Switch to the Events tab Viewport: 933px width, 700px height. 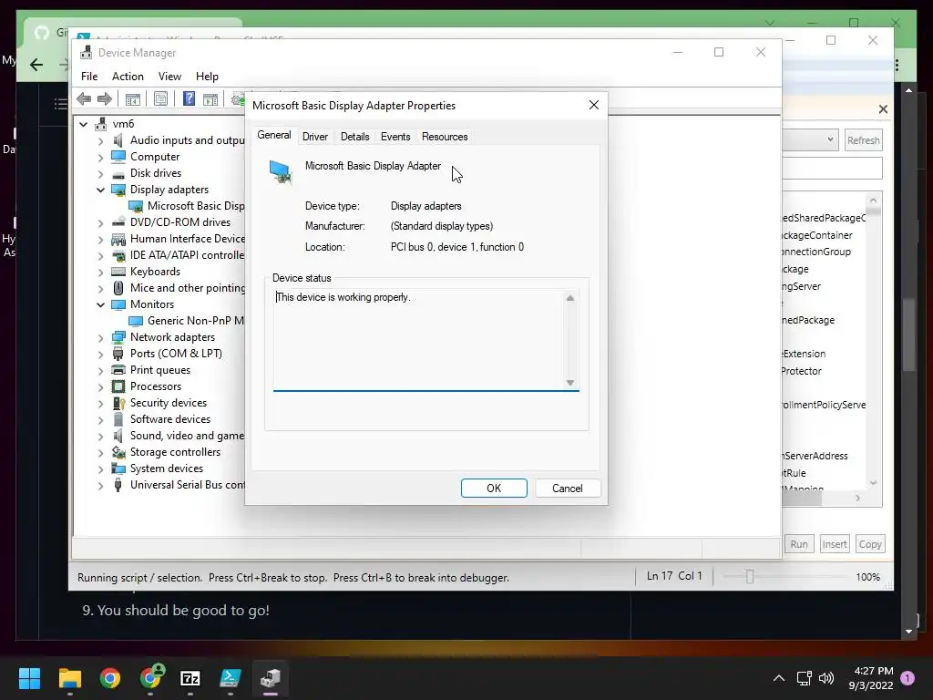(x=395, y=137)
